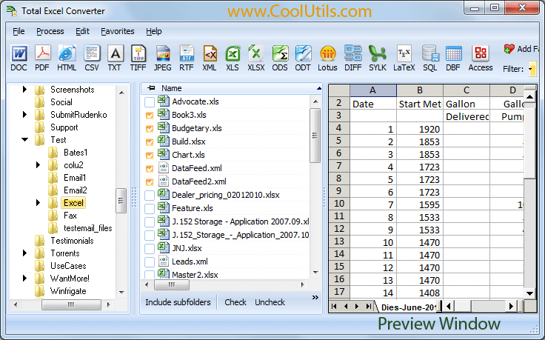Viewport: 545px width, 340px height.
Task: Click the DBF format icon
Action: (x=453, y=58)
